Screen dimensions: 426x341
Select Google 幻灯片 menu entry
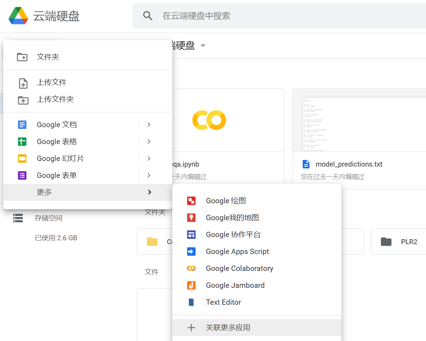tap(88, 159)
